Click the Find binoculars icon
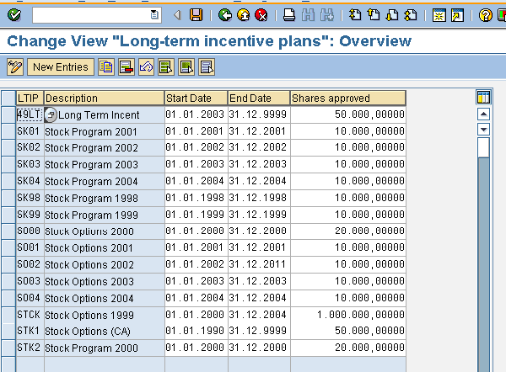Viewport: 506px width, 372px height. [x=308, y=15]
